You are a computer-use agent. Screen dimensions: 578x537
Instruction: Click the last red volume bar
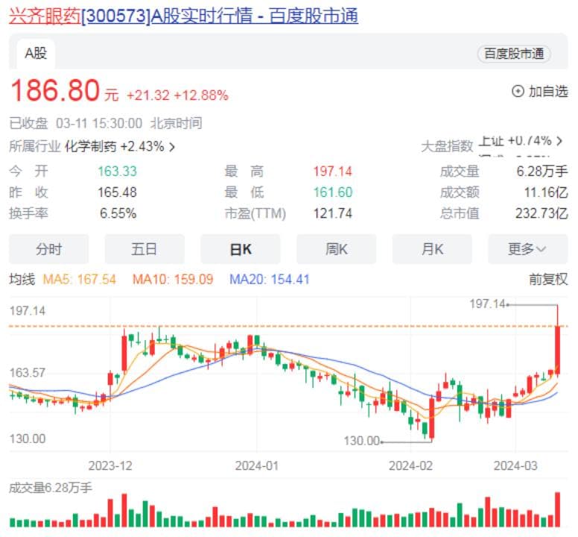click(557, 509)
